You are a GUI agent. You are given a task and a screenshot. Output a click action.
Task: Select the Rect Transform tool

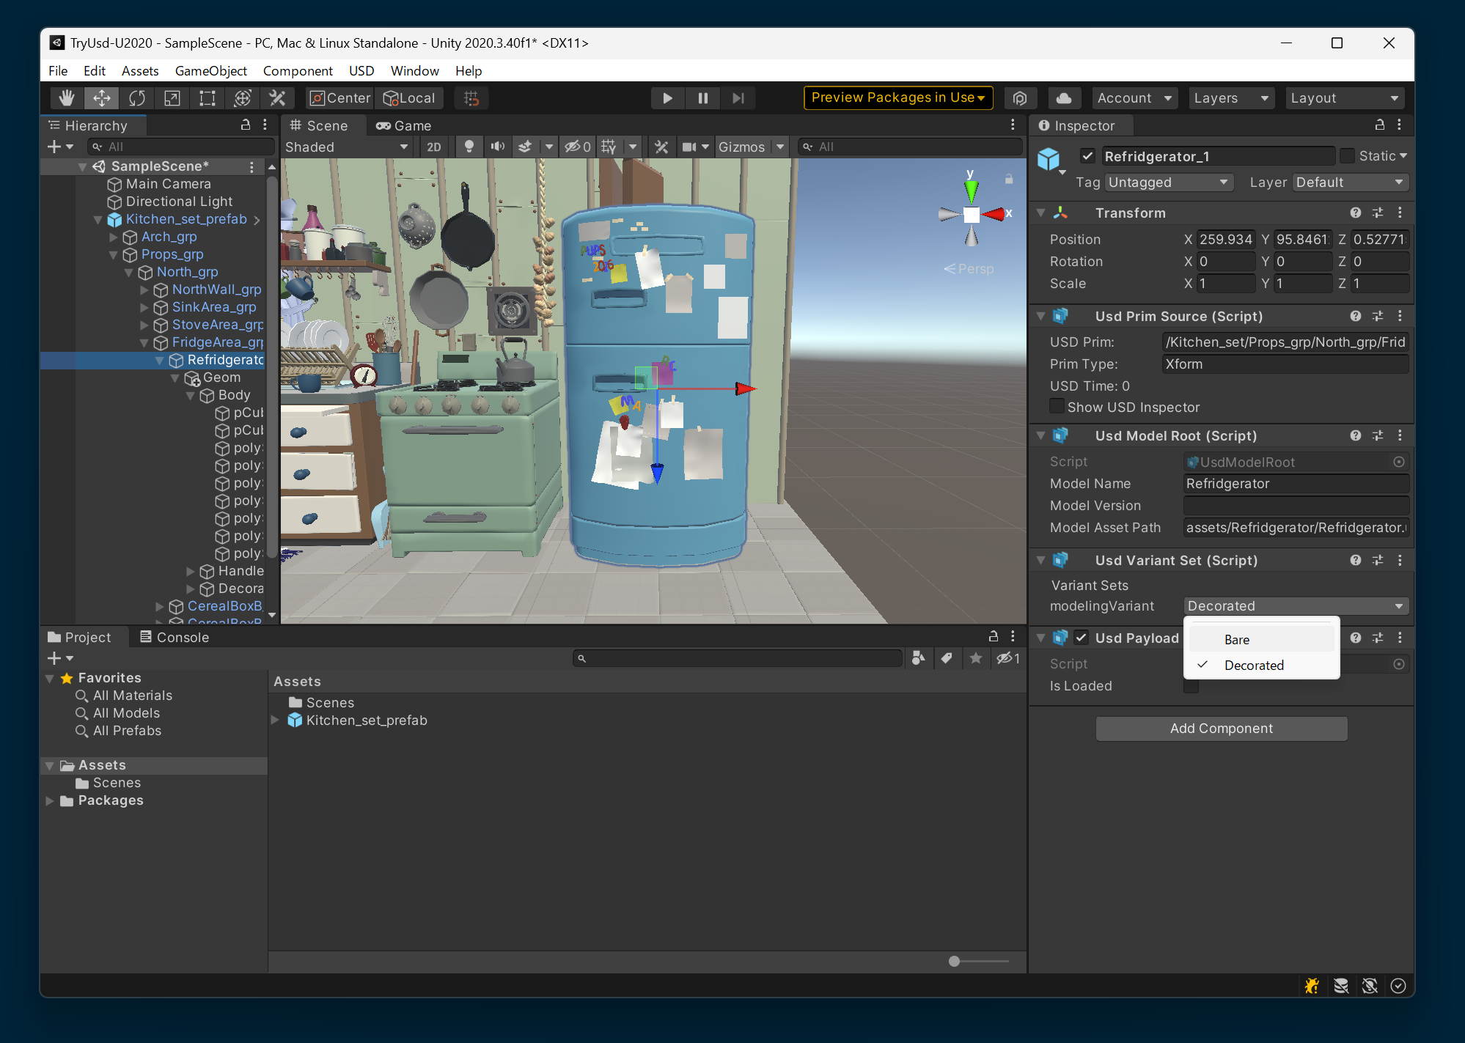(208, 98)
